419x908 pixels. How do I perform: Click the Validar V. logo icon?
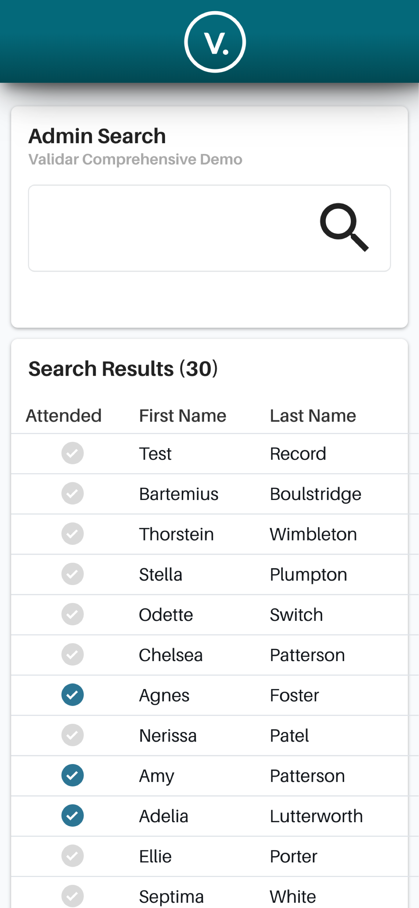click(215, 42)
